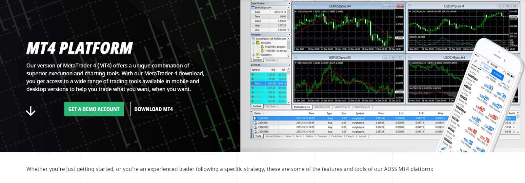525x183 pixels.
Task: Open the Alerts tab in Terminal
Action: coord(298,136)
